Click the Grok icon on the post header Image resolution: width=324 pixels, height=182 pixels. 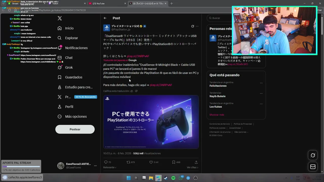coord(192,26)
